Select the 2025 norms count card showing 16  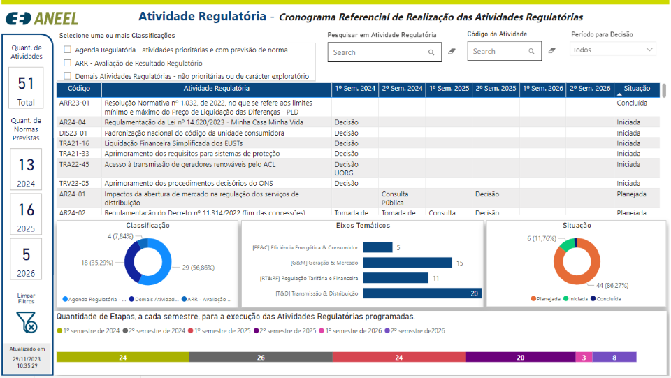tap(26, 214)
